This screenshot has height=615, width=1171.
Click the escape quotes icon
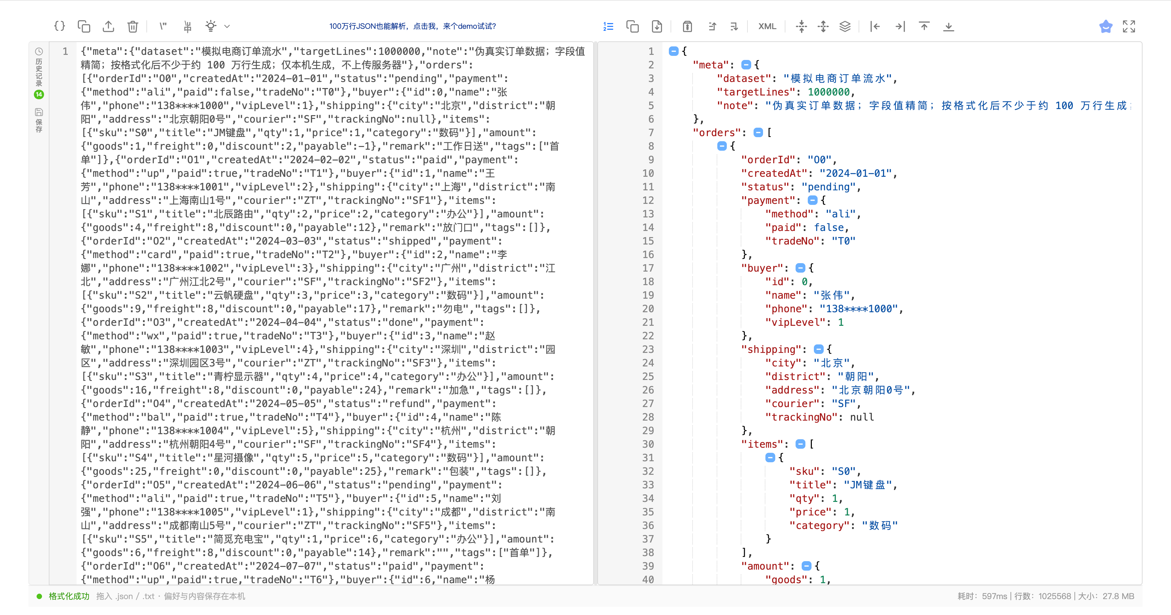163,26
